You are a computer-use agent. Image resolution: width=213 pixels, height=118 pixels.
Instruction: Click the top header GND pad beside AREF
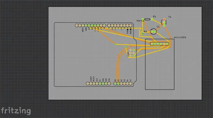coord(86,25)
